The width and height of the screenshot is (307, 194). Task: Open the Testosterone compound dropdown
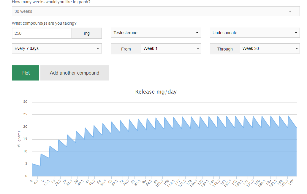point(156,33)
